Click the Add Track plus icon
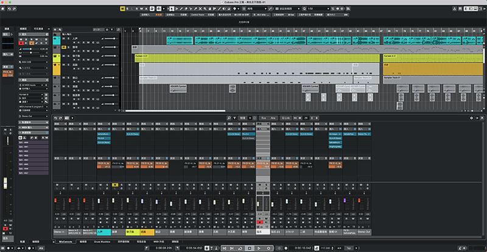 [x=55, y=29]
